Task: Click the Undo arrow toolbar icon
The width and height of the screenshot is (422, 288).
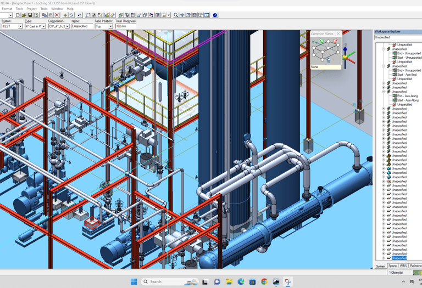Action: click(80, 15)
